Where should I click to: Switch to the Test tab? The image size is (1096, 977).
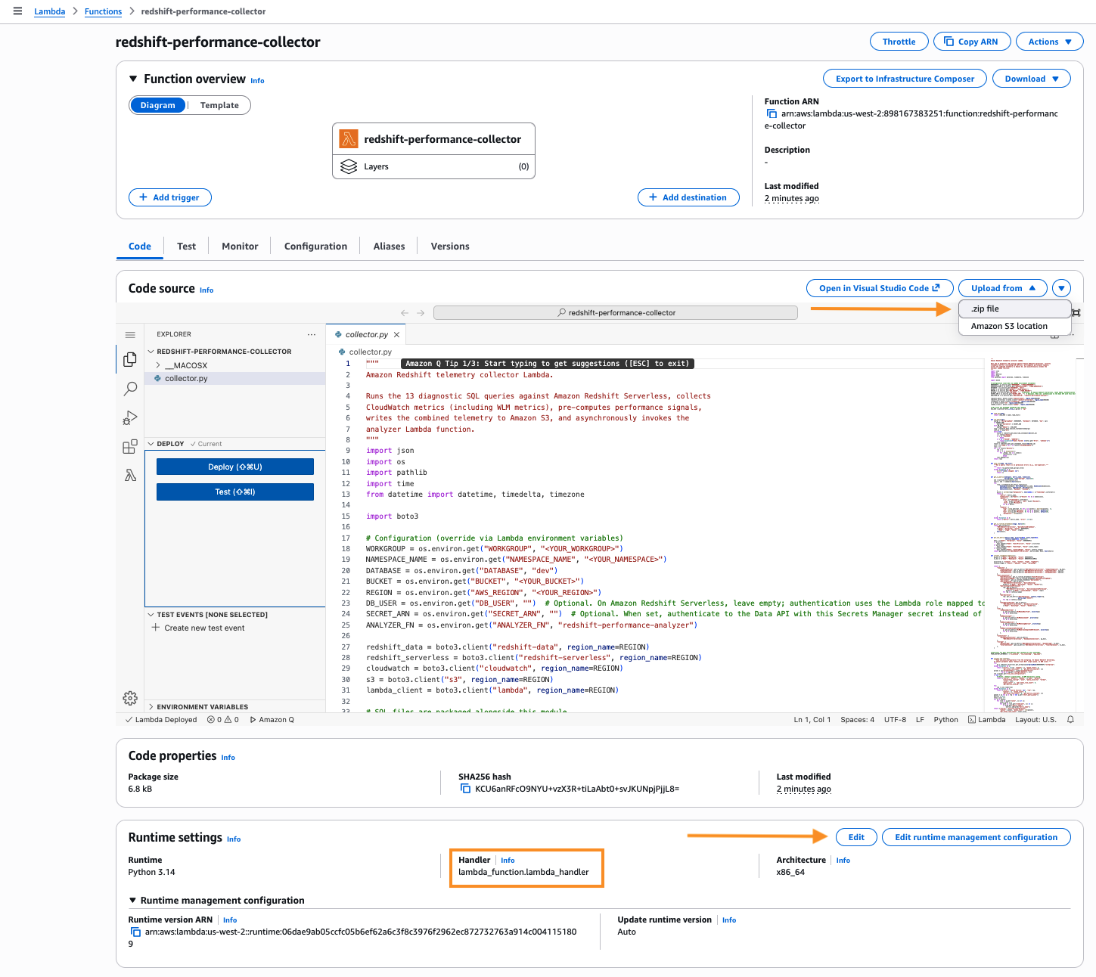186,247
